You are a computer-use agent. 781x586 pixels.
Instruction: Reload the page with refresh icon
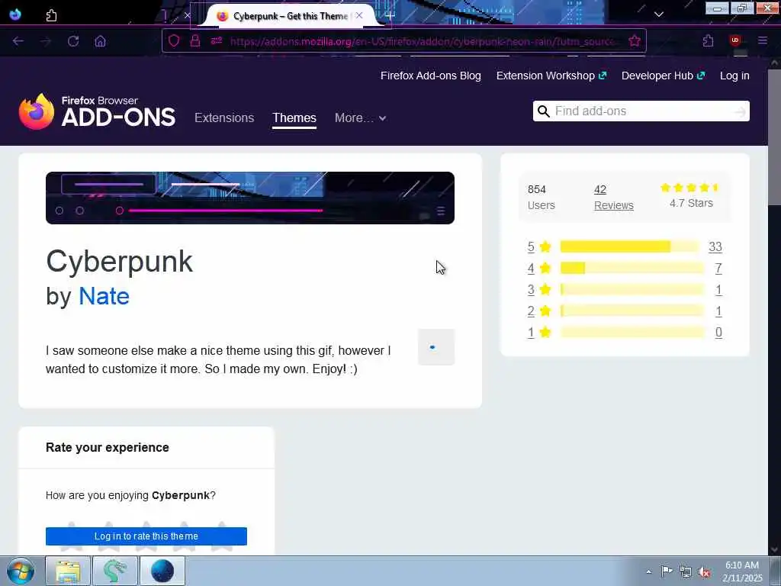pos(73,41)
